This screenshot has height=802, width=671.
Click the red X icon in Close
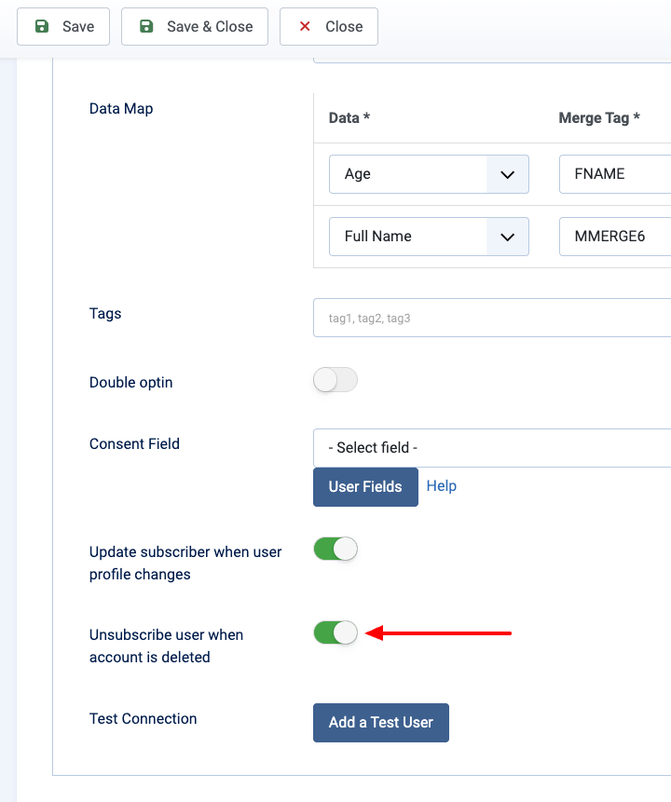coord(305,27)
